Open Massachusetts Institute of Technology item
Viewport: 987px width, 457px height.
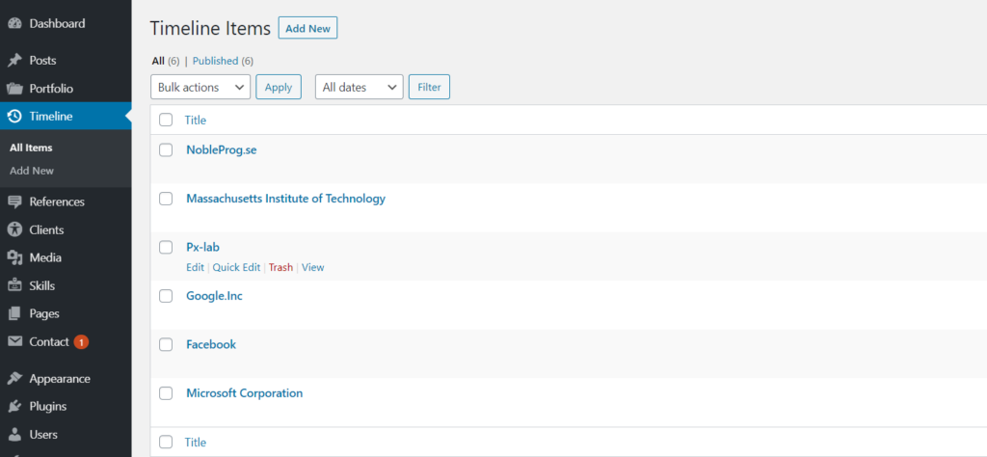pyautogui.click(x=285, y=199)
